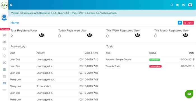Click the red Logout button
Image resolution: width=196 pixels, height=101 pixels.
click(188, 23)
